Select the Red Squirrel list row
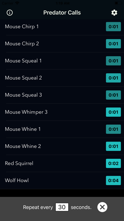The width and height of the screenshot is (124, 221). pos(62,163)
